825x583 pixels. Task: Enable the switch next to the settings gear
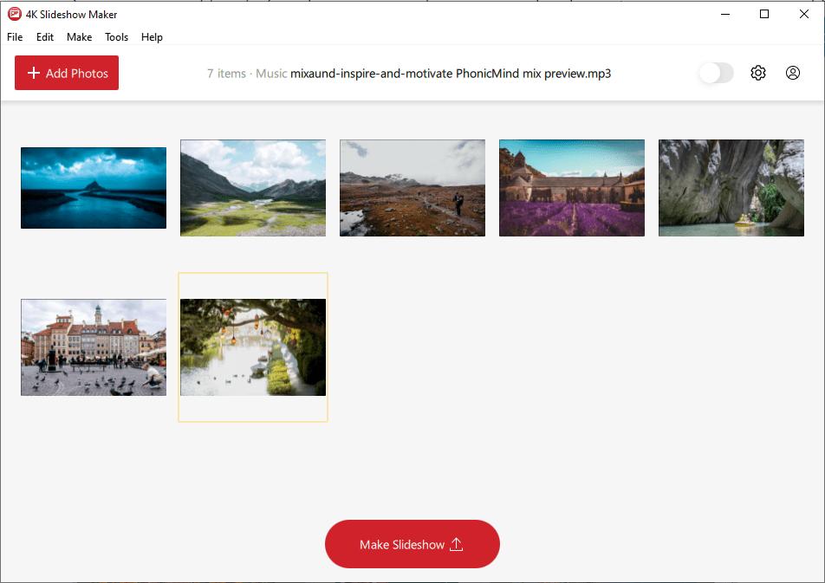coord(715,73)
